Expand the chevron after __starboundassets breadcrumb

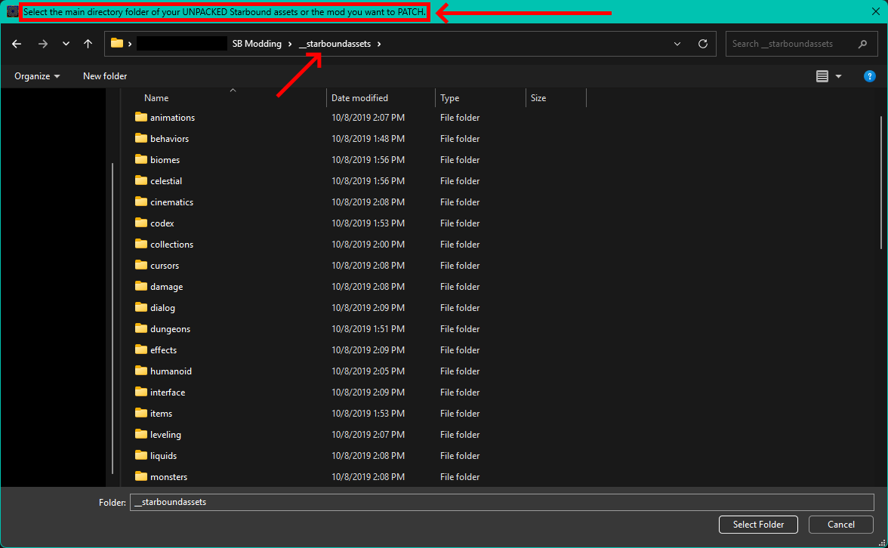(x=379, y=44)
